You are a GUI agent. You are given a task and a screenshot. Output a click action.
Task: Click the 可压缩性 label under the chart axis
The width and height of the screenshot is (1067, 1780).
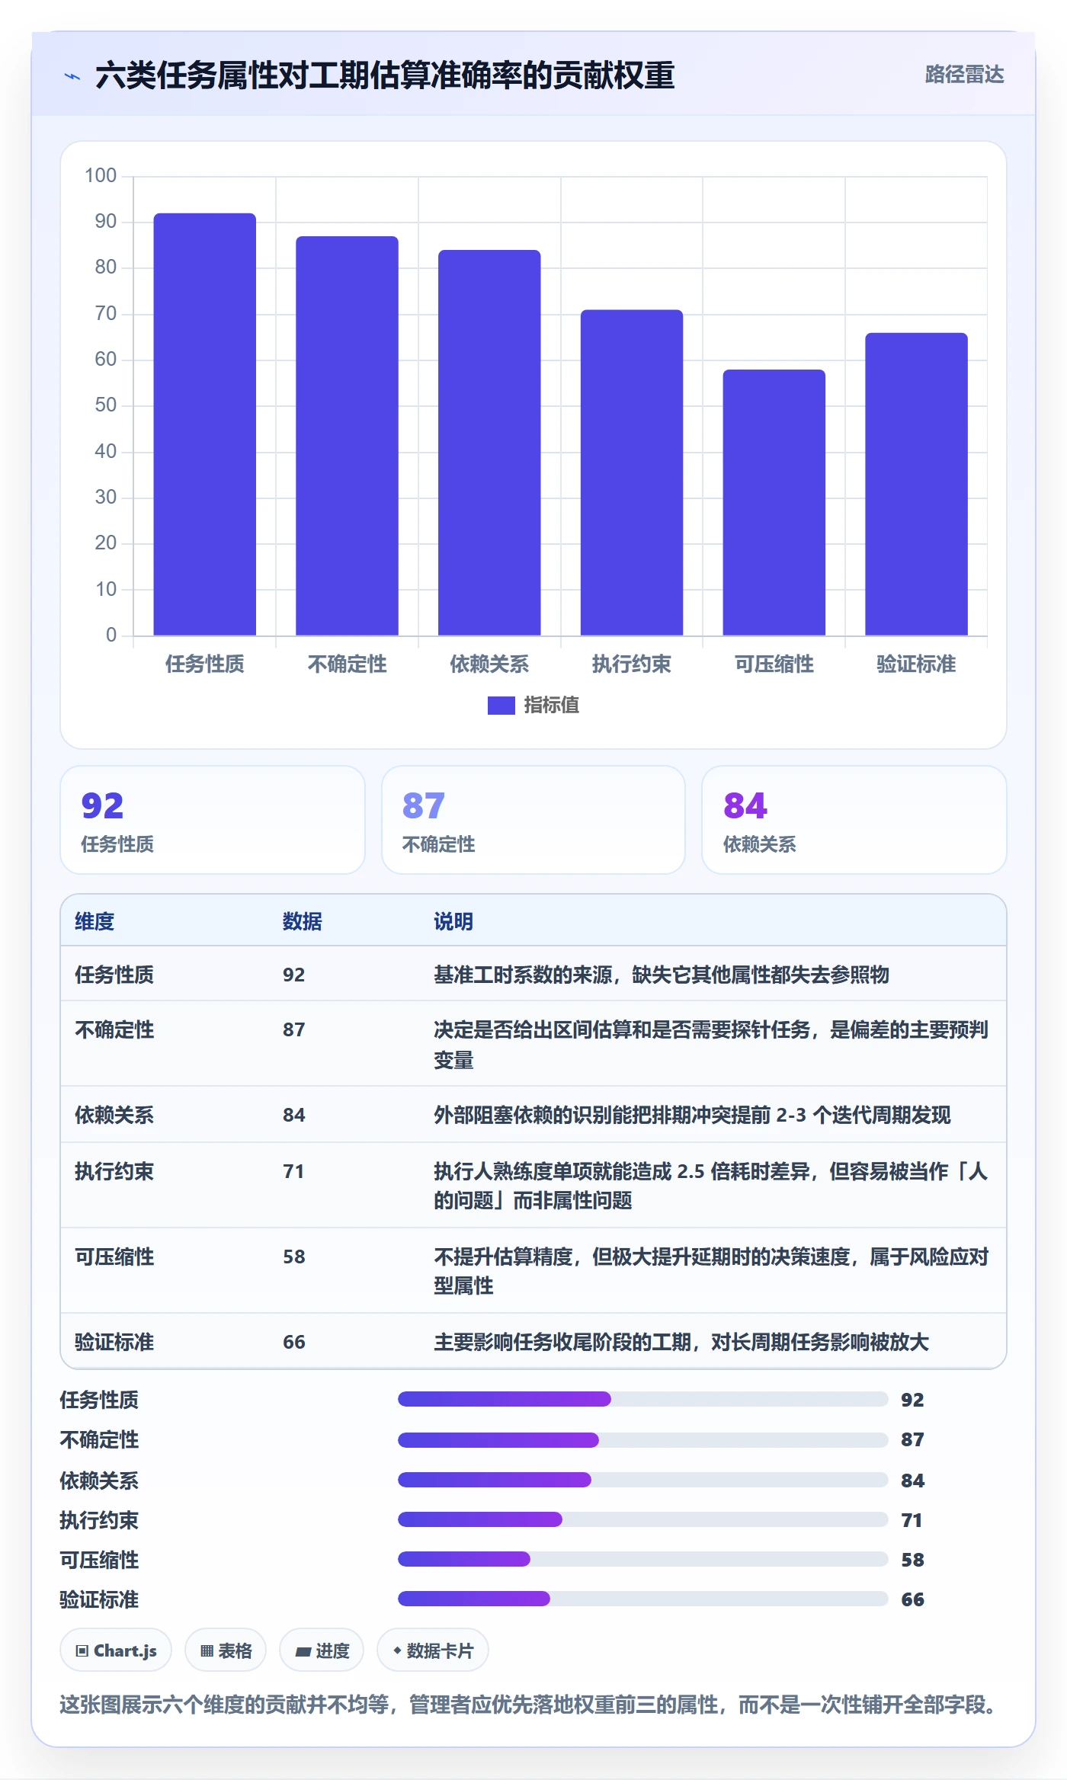774,664
